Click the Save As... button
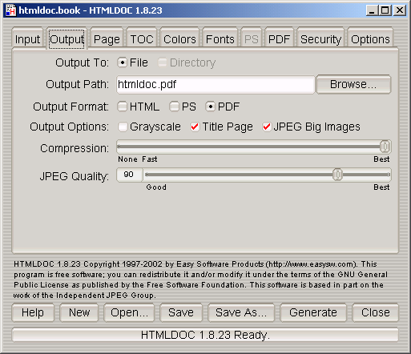This screenshot has height=354, width=411. click(241, 312)
